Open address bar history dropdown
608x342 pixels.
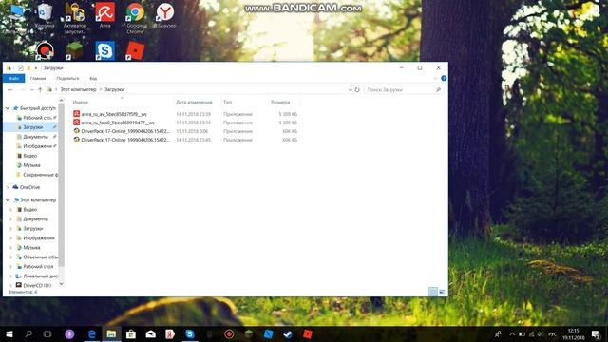(351, 89)
